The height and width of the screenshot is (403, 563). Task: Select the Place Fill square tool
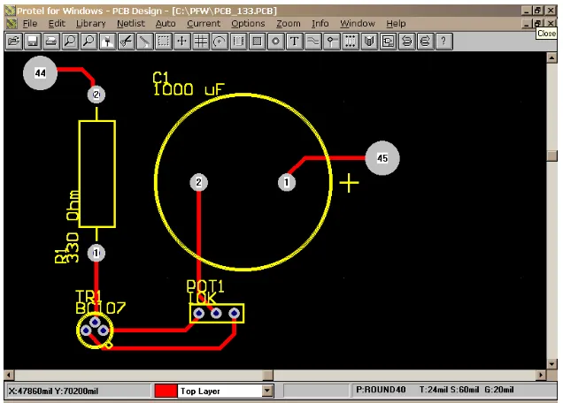257,42
